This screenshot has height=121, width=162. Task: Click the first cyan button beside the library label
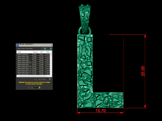click(45, 49)
